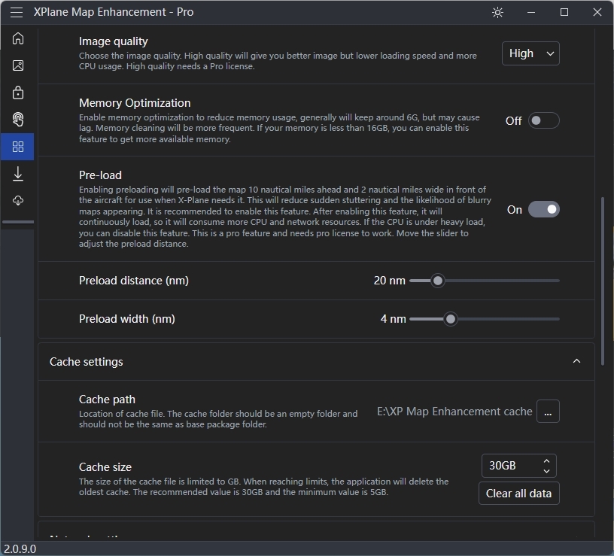Screen dimensions: 614x556
Task: Click the Image quality heading
Action: coord(113,41)
